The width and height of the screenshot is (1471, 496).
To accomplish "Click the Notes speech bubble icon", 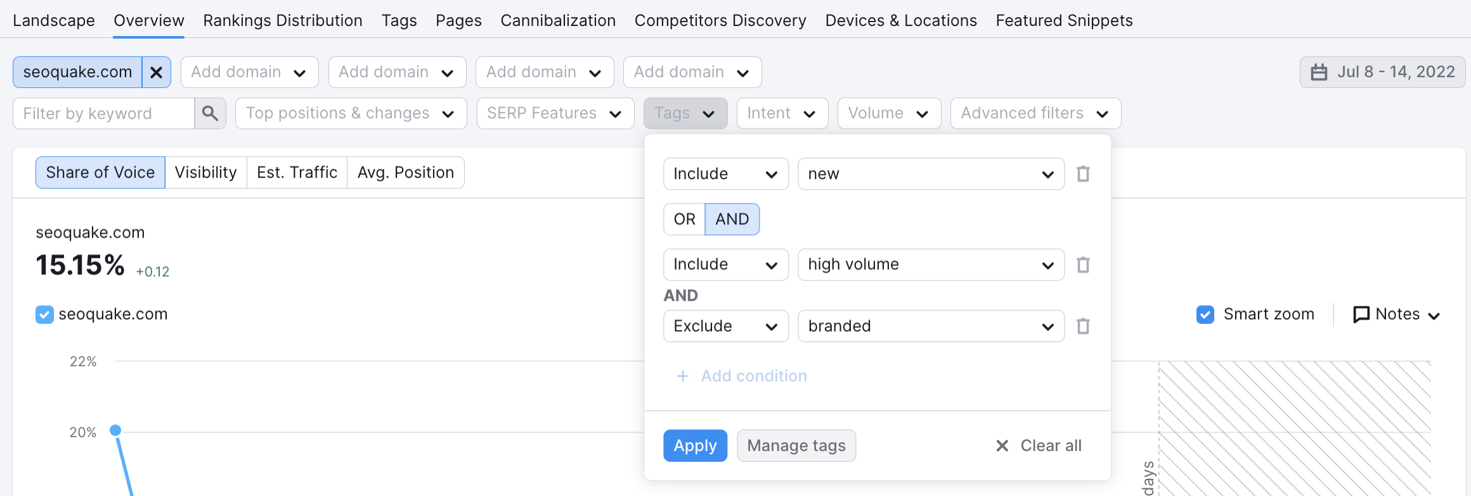I will pyautogui.click(x=1361, y=314).
